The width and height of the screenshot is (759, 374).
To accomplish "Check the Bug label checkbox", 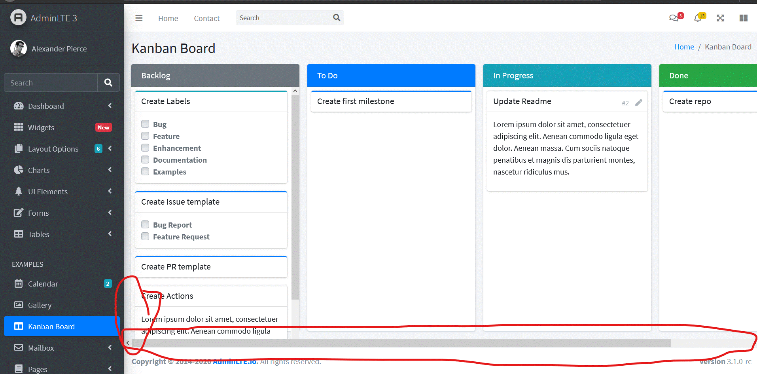I will tap(145, 123).
